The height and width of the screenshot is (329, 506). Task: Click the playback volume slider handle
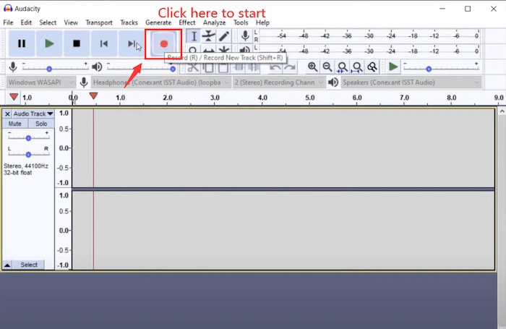(x=173, y=69)
